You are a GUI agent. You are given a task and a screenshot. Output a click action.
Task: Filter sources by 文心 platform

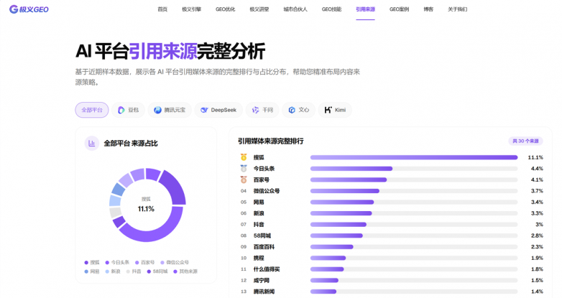pyautogui.click(x=298, y=110)
